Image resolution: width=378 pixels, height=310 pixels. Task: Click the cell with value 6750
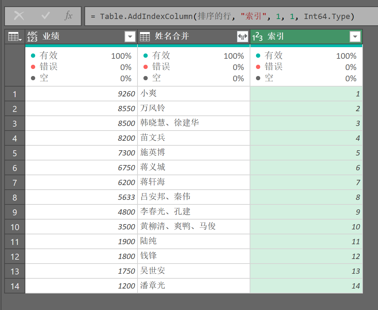point(81,167)
